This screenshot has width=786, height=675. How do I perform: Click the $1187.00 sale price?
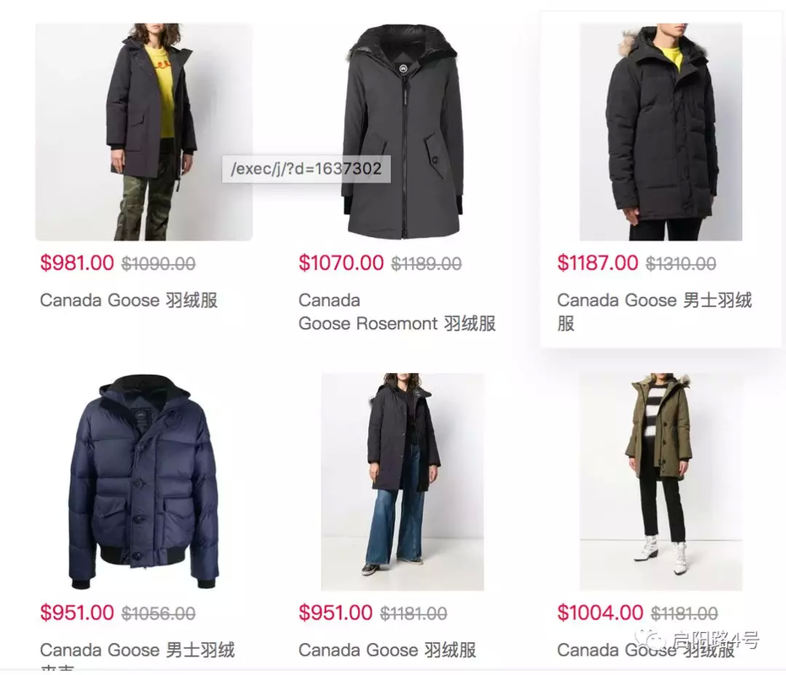[598, 263]
